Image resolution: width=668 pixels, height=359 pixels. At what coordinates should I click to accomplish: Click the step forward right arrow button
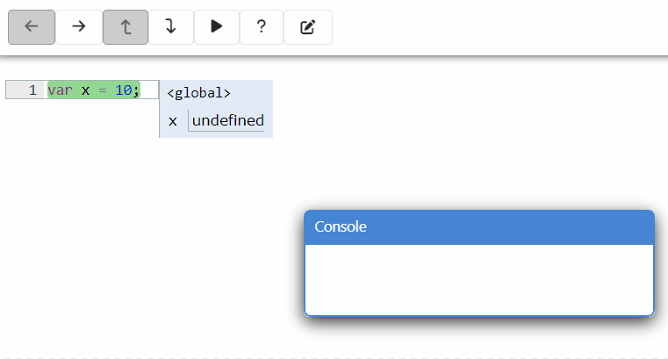click(79, 27)
